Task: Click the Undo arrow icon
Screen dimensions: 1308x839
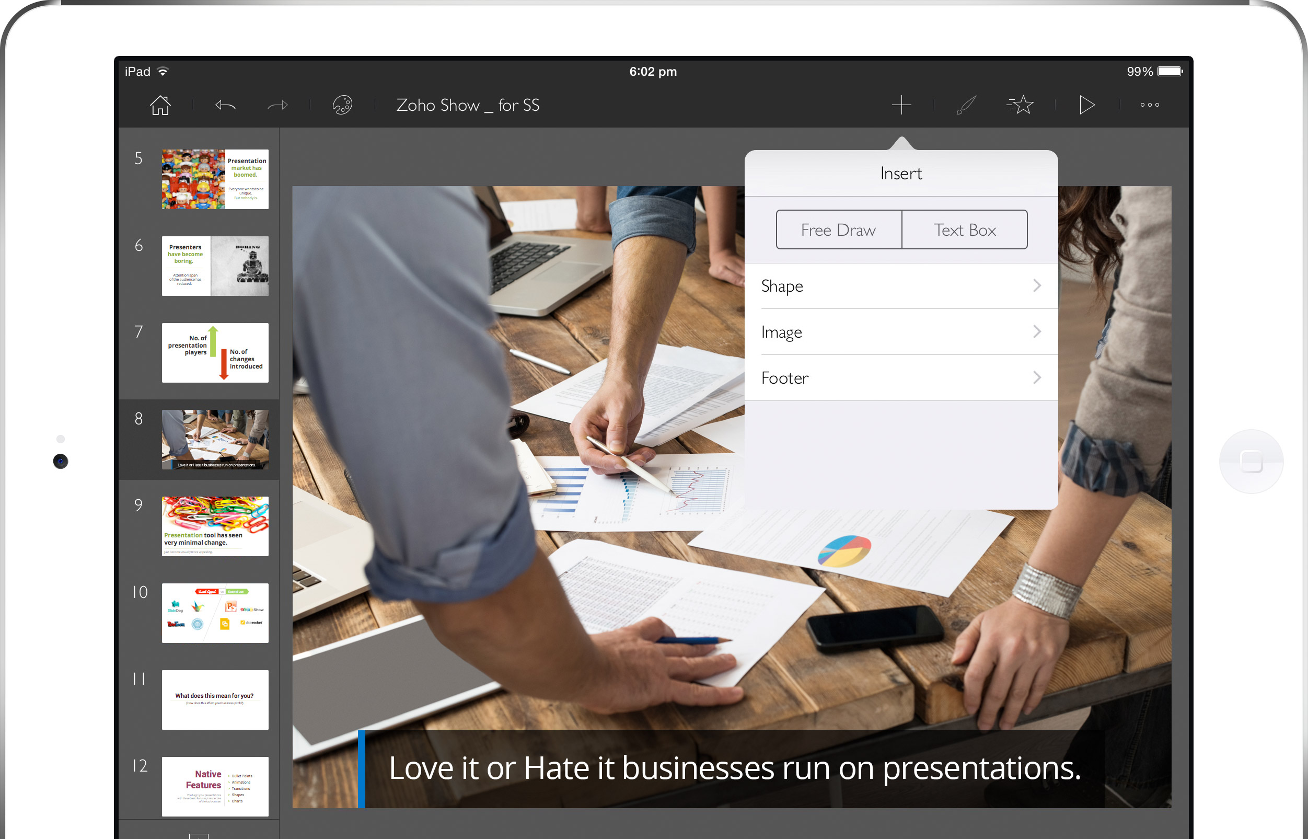Action: pos(225,105)
